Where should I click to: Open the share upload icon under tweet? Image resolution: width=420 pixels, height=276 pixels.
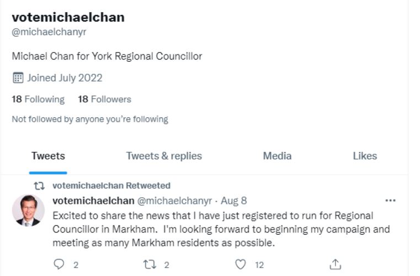335,264
